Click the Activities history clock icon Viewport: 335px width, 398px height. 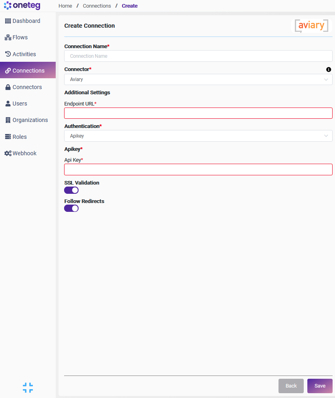[x=8, y=54]
